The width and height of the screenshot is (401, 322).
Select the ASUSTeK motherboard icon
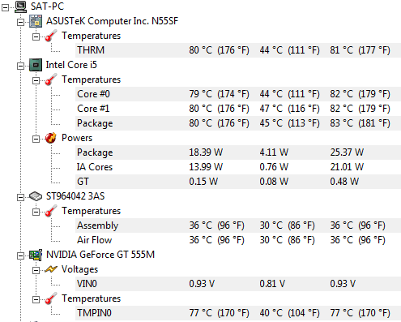(36, 21)
